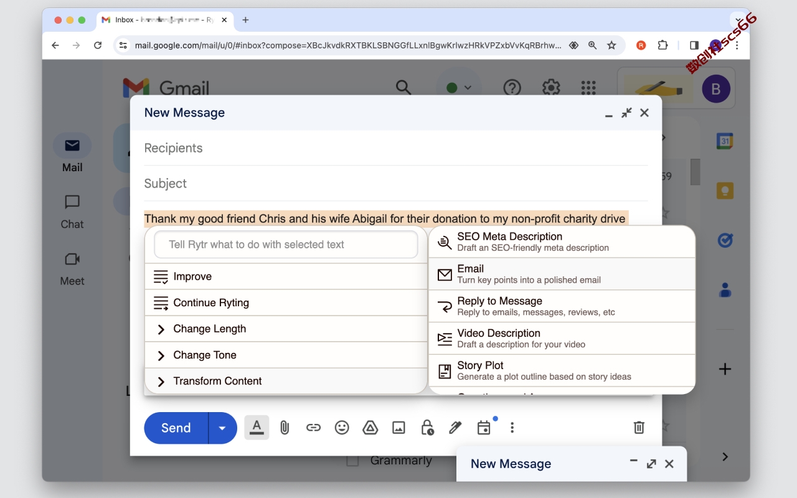Screen dimensions: 797x498
Task: Open a new browser tab
Action: pyautogui.click(x=245, y=20)
